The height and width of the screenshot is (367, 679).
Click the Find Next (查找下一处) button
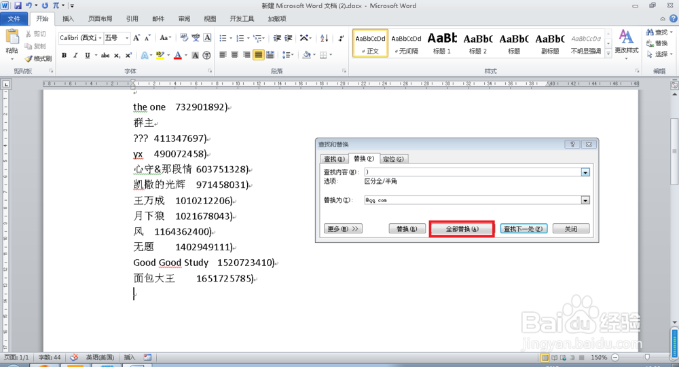click(x=523, y=229)
